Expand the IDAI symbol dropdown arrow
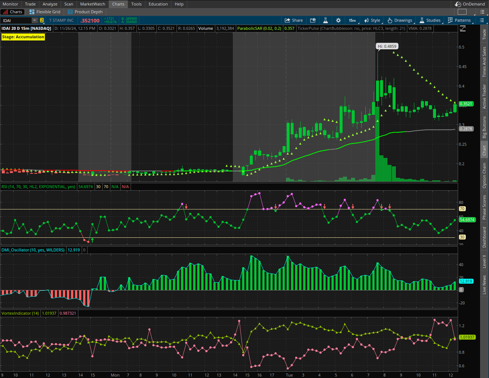The height and width of the screenshot is (378, 489). (x=35, y=20)
